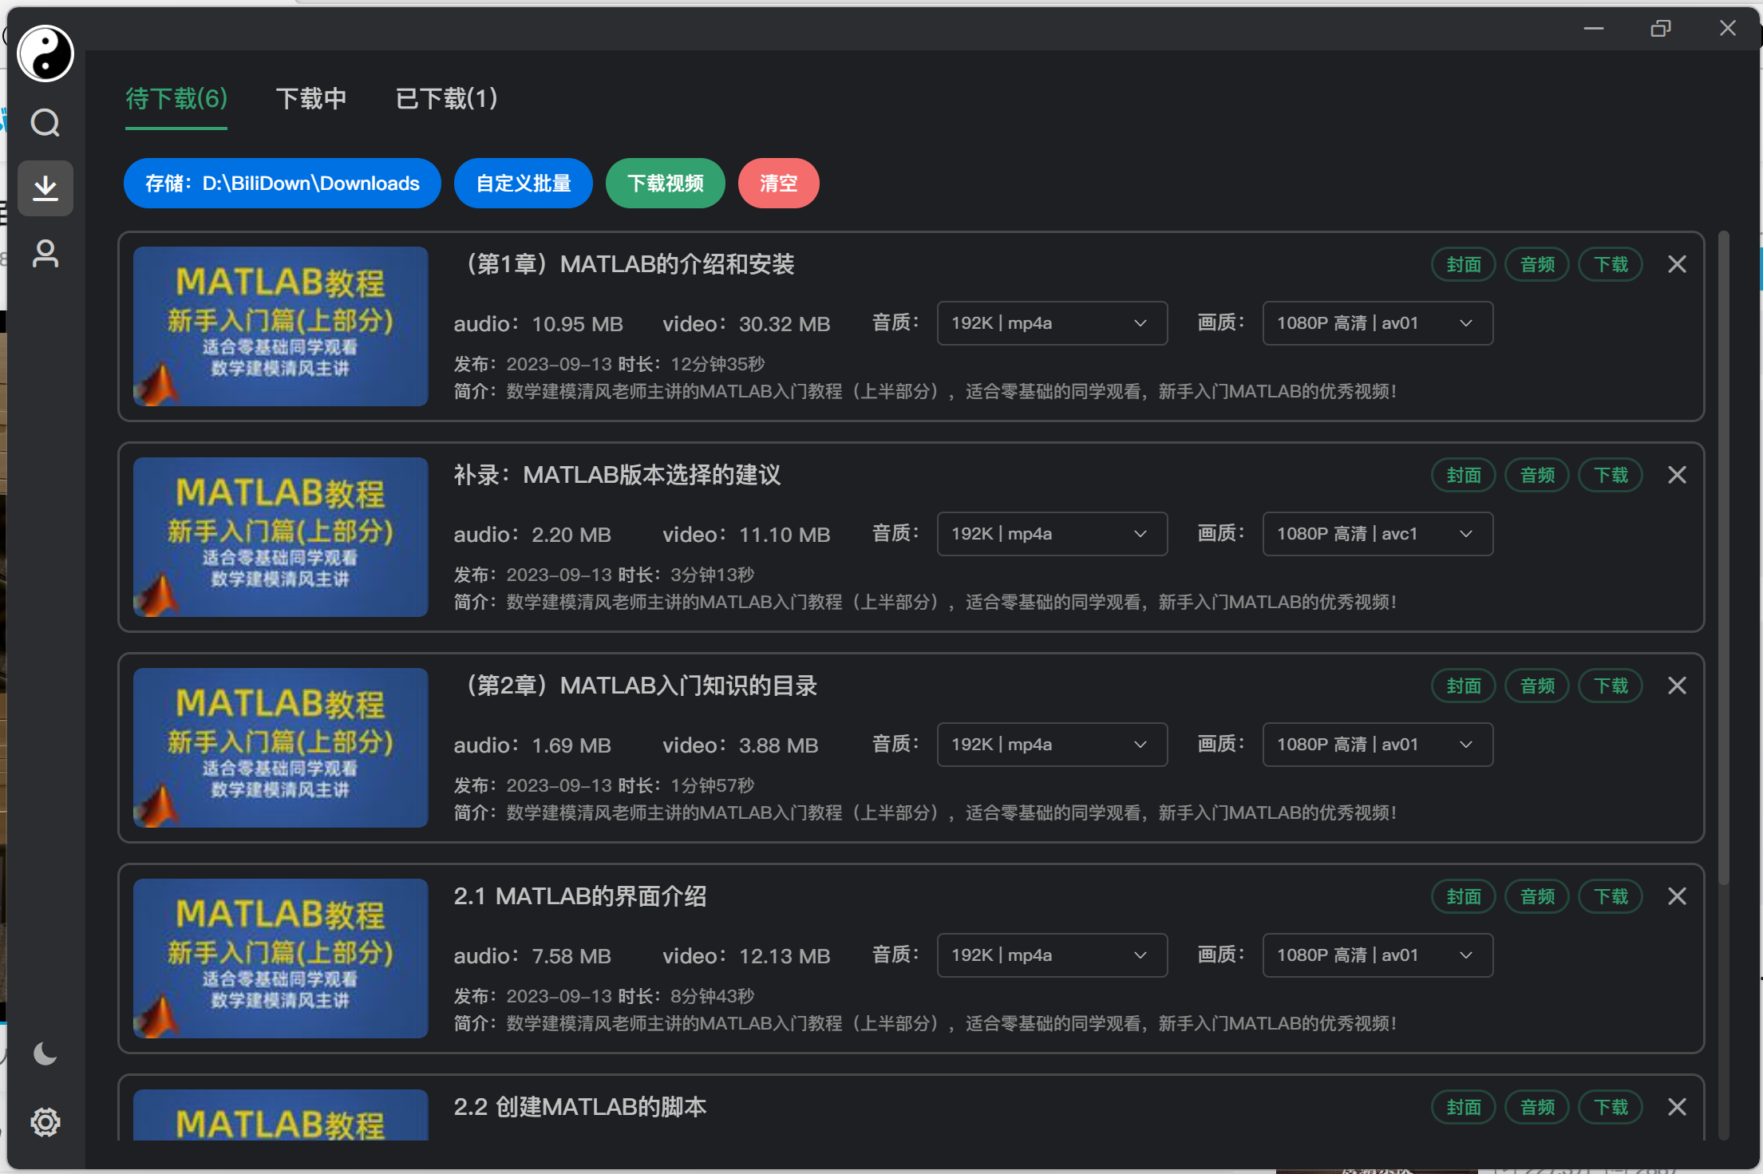Download cover via 封面 for 第2章 item
Screen dimensions: 1763x1174
pos(1462,685)
